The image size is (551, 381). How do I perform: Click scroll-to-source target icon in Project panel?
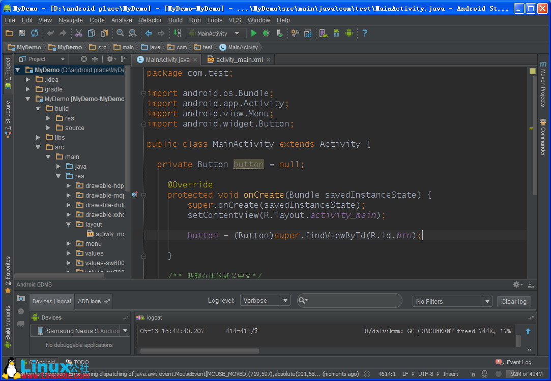click(x=84, y=59)
